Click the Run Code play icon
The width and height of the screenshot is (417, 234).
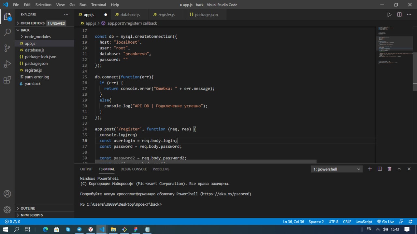pos(389,15)
